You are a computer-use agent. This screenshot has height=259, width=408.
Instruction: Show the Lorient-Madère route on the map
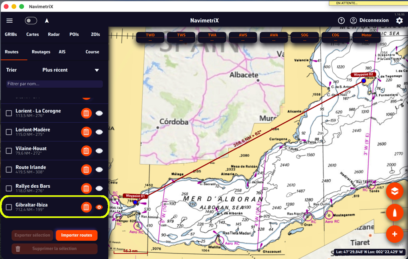tap(99, 132)
